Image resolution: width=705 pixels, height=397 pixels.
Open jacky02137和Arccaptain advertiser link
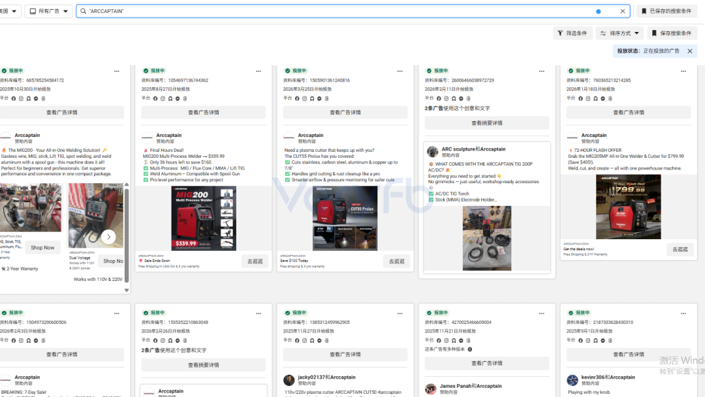pyautogui.click(x=326, y=377)
